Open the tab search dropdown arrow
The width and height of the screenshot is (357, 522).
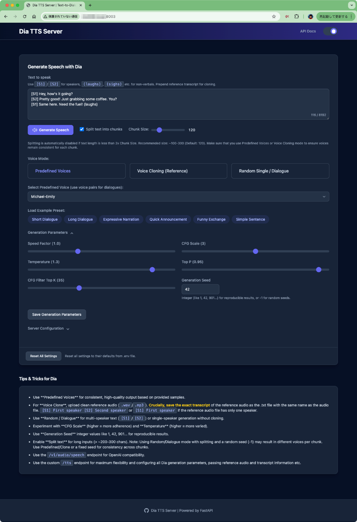click(x=351, y=5)
